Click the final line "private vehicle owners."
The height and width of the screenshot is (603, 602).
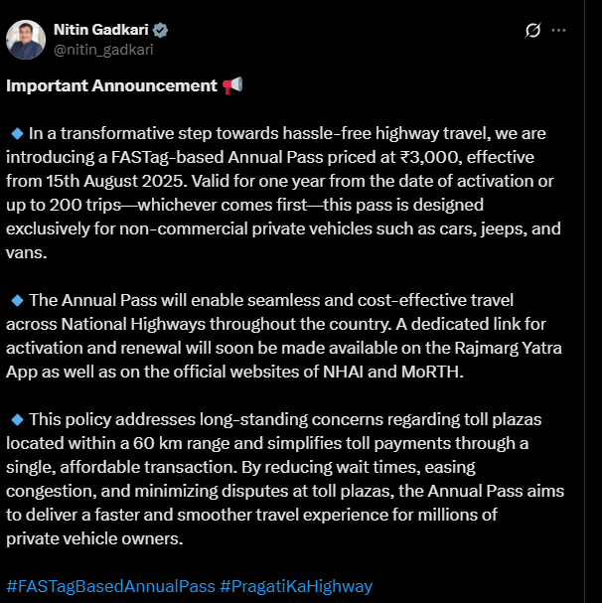click(94, 538)
